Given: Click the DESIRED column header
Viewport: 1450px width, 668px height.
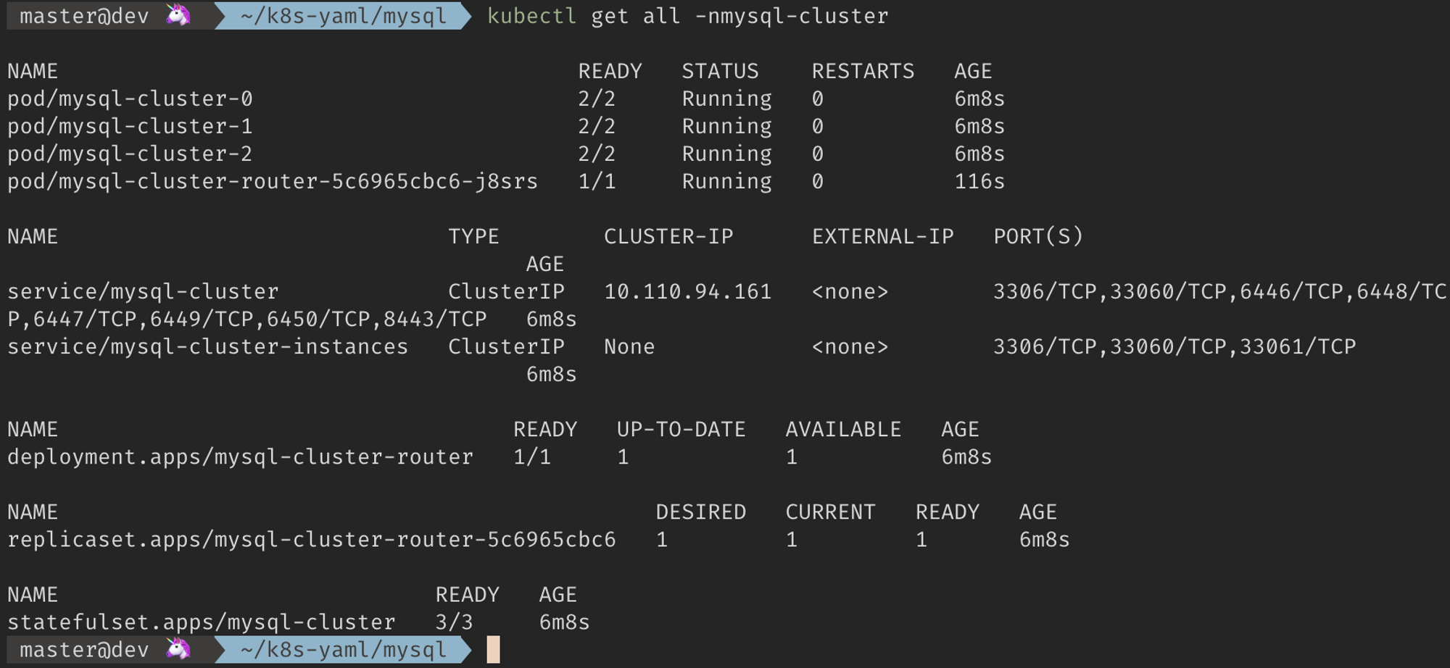Looking at the screenshot, I should 700,512.
